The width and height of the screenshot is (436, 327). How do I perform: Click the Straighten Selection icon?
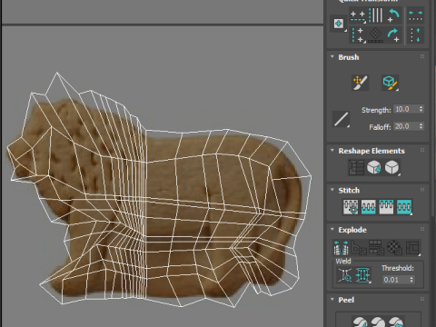click(356, 167)
